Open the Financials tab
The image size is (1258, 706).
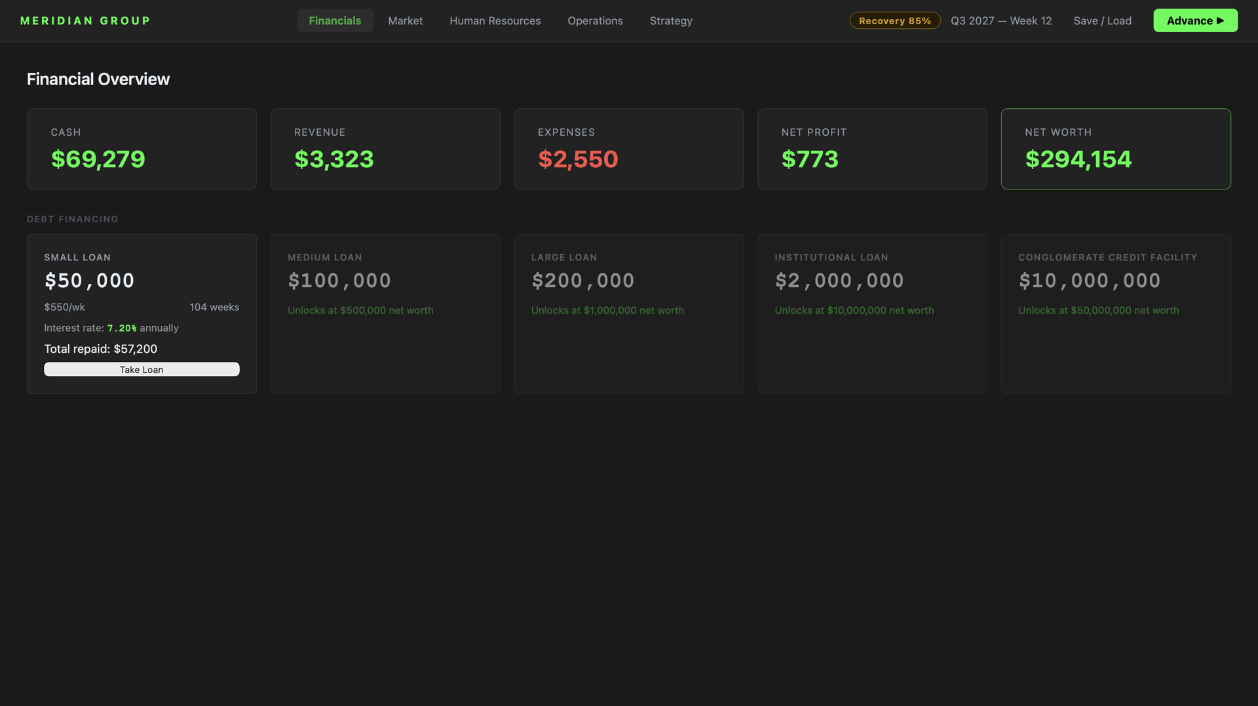(x=335, y=20)
